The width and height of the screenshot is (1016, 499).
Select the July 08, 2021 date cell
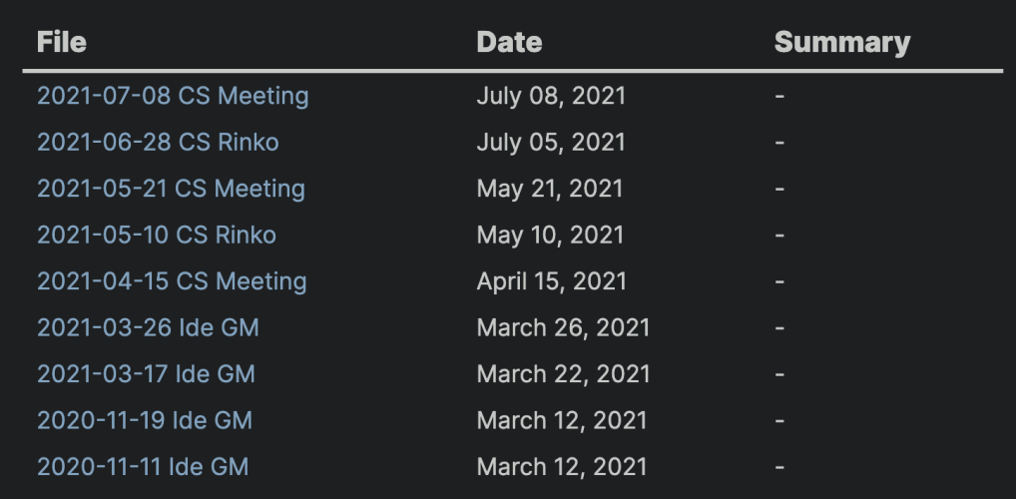(551, 96)
